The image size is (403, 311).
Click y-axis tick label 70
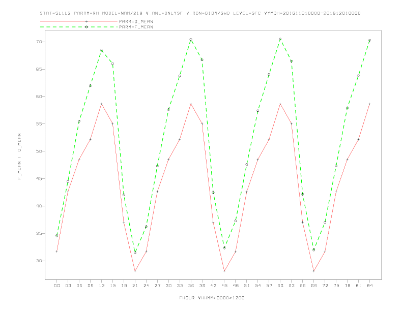click(x=39, y=42)
